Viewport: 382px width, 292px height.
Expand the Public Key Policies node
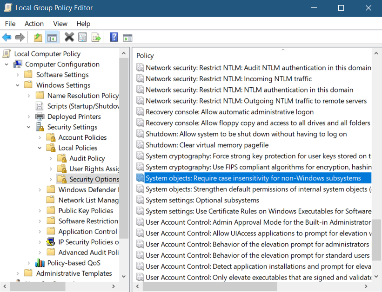[x=40, y=211]
